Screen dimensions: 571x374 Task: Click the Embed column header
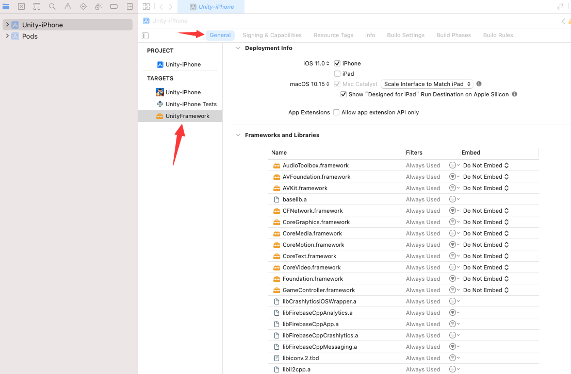(x=471, y=152)
